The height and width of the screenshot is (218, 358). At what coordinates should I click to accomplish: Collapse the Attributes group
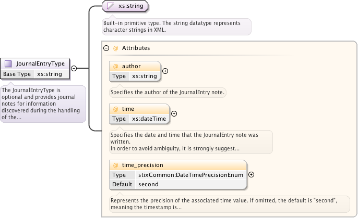[106, 48]
